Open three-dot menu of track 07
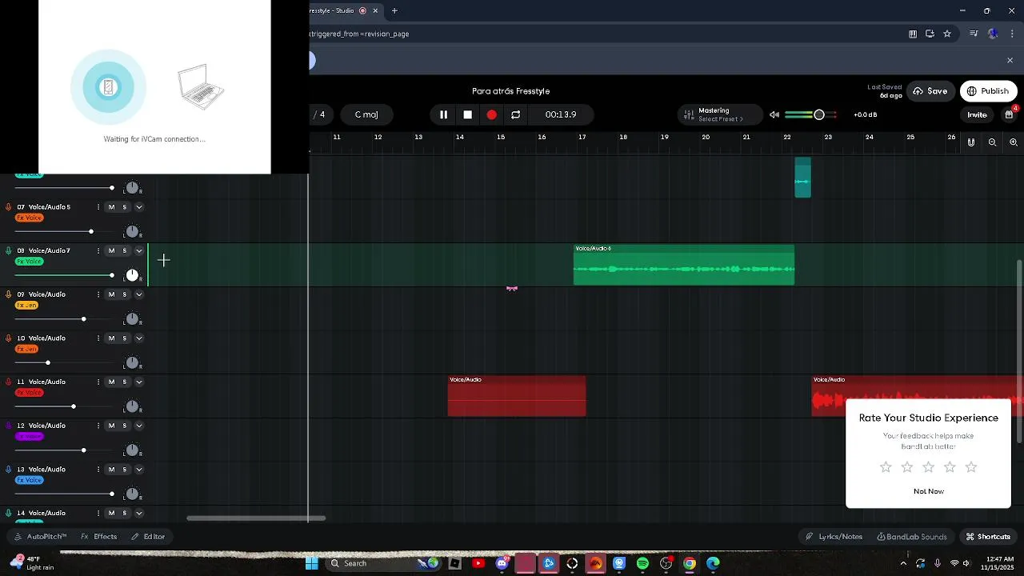 pyautogui.click(x=98, y=207)
